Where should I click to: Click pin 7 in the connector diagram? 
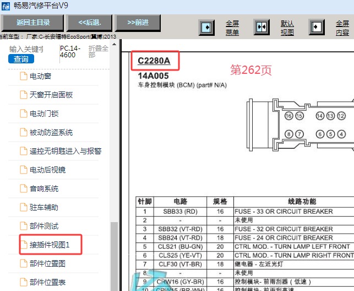click(299, 134)
